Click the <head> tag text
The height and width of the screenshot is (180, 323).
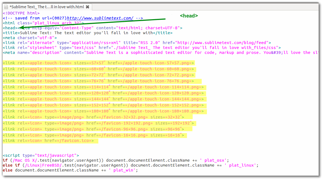[x=10, y=28]
